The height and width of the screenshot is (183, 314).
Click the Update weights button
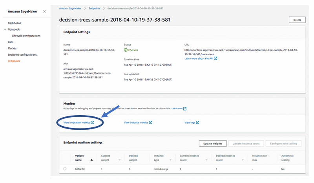pos(213,143)
